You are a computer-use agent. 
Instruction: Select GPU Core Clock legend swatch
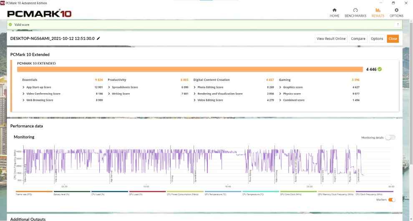299,191
